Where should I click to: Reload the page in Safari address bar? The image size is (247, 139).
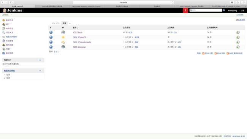pos(173,2)
